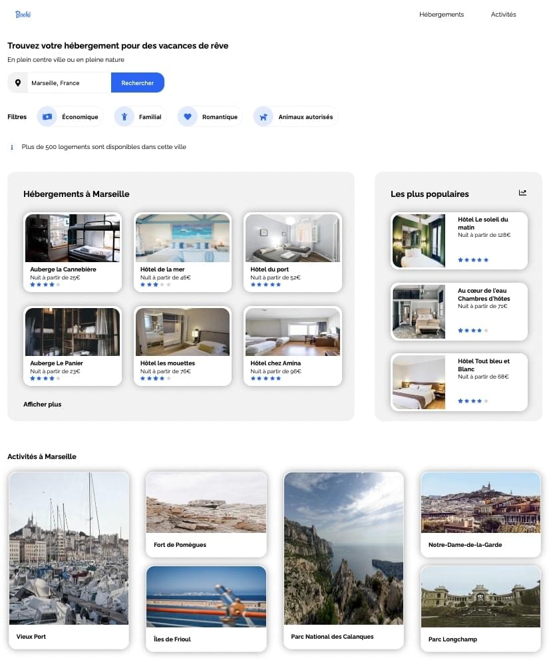Open the Activités menu item
Viewport: 553px width, 664px height.
click(x=503, y=15)
